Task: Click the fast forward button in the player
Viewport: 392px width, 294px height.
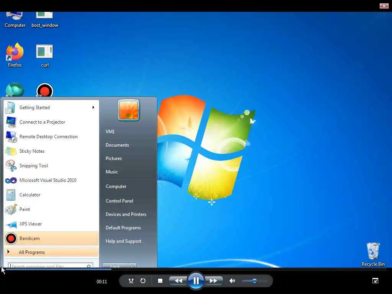Action: click(214, 281)
